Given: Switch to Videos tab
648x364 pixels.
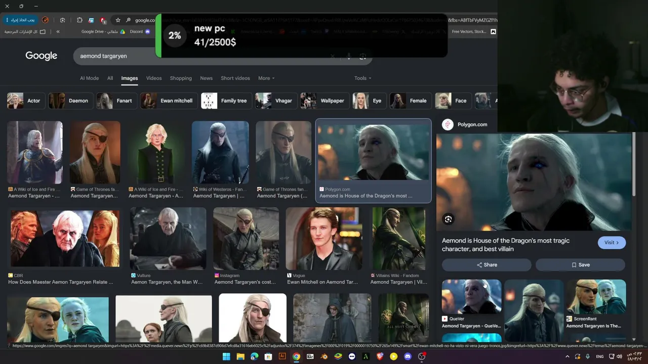Looking at the screenshot, I should click(154, 78).
